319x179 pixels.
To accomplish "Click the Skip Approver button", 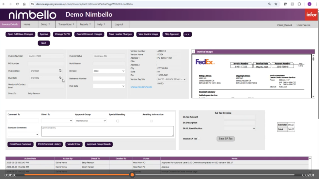I will click(x=171, y=34).
